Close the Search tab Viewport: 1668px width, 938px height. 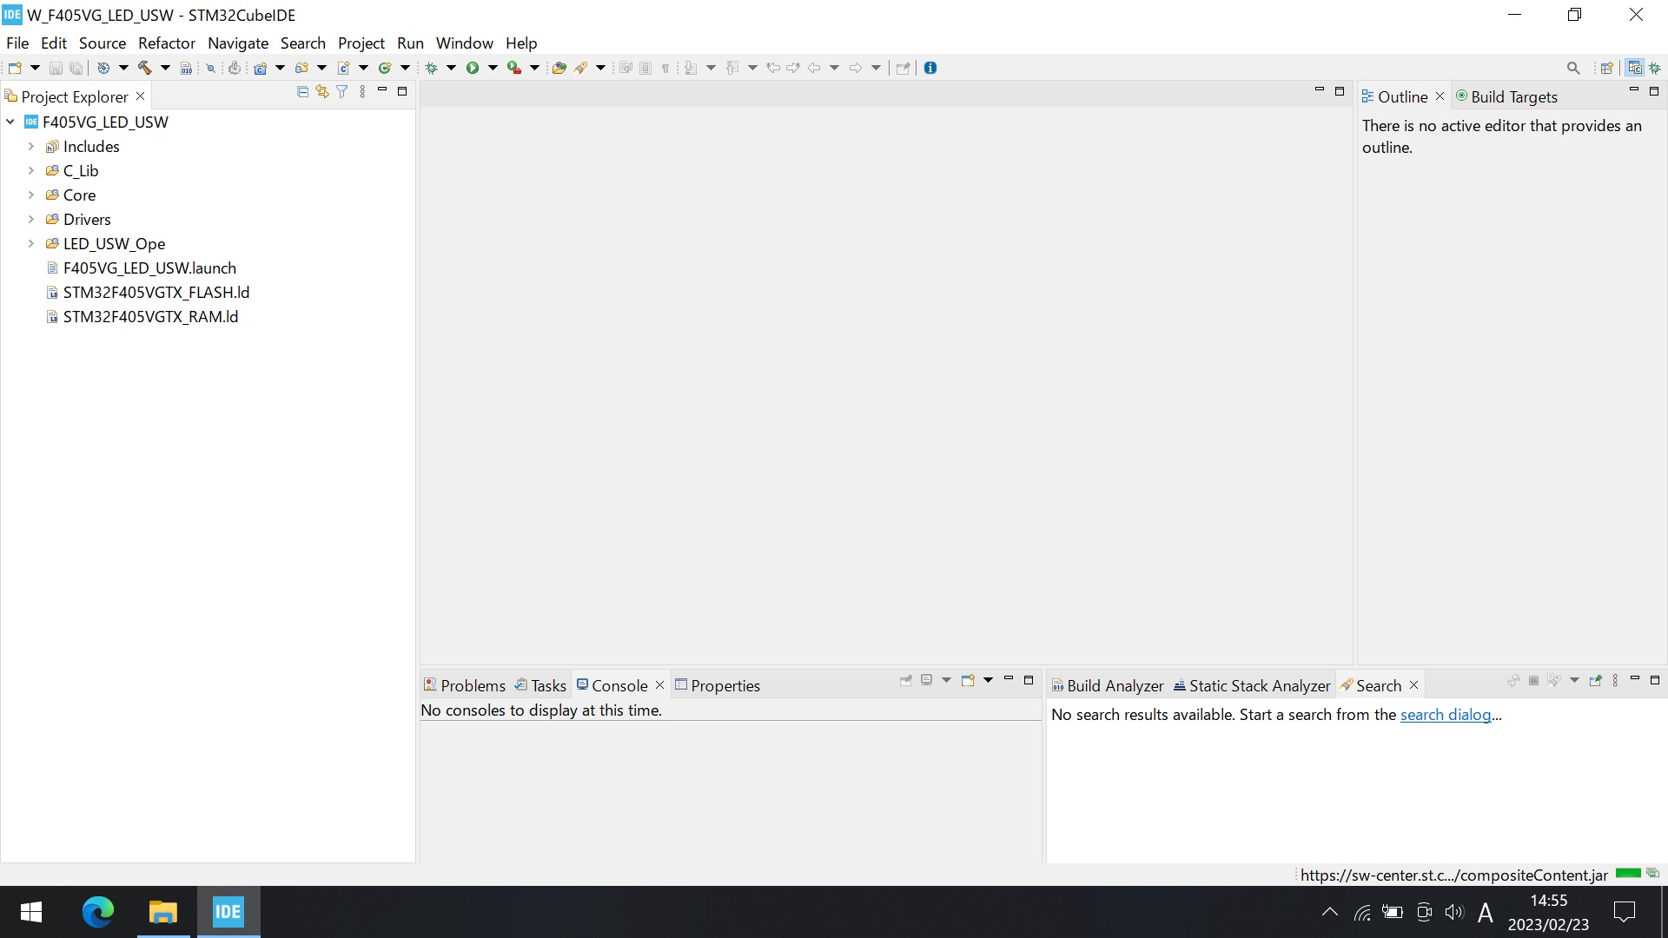(1413, 685)
